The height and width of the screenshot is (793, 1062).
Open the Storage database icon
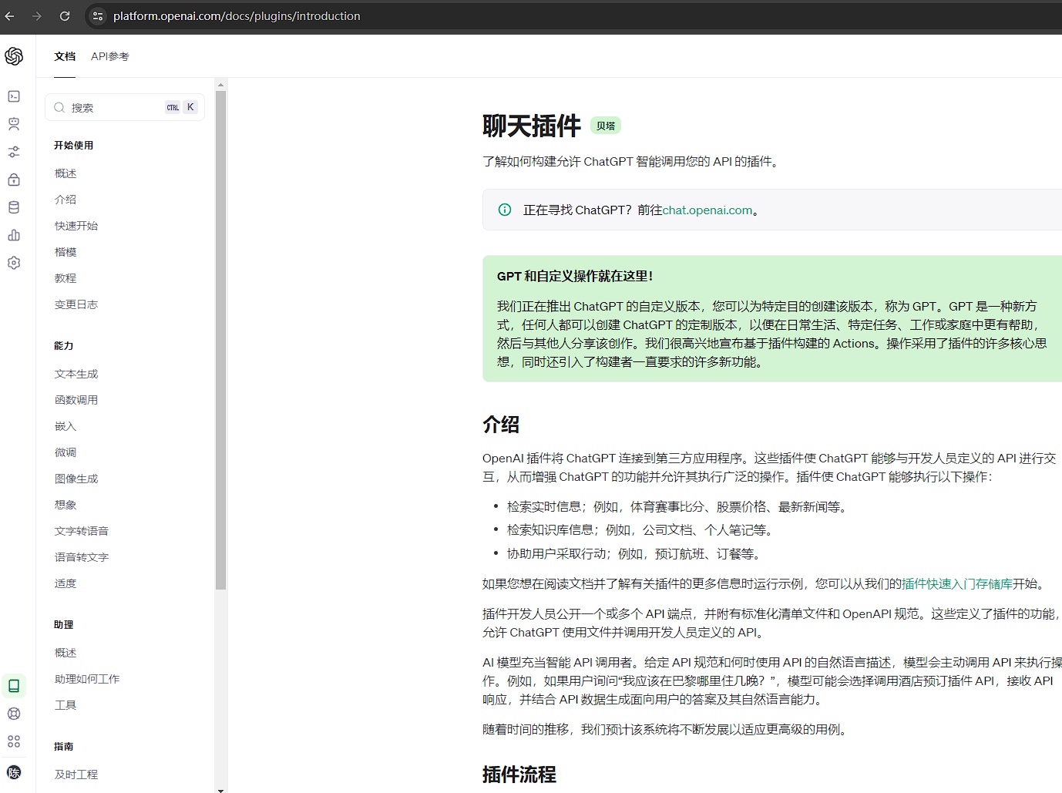tap(14, 207)
